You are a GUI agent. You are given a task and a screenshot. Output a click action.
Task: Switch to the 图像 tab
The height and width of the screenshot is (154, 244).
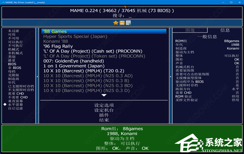pos(190,30)
